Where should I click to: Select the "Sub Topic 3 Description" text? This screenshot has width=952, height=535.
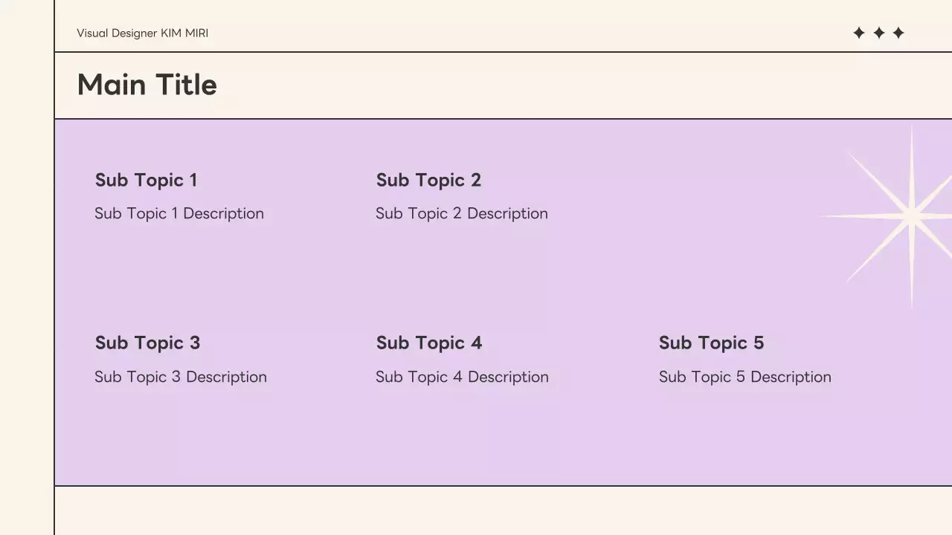coord(181,377)
